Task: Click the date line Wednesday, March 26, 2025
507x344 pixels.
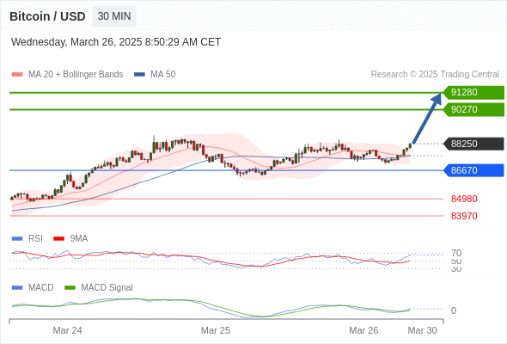Action: click(x=116, y=42)
